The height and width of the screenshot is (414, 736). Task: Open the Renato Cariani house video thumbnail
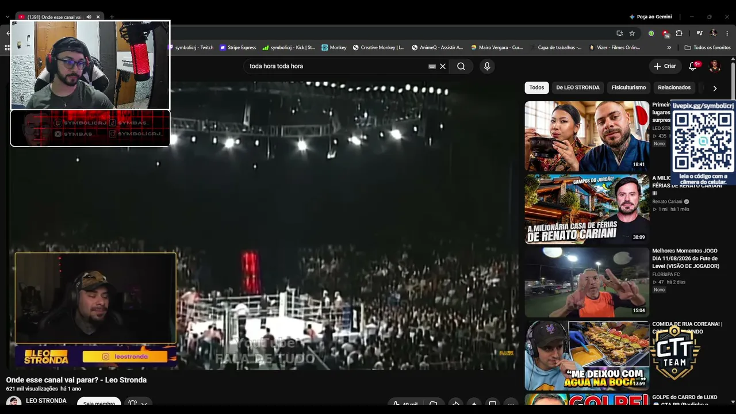click(586, 209)
